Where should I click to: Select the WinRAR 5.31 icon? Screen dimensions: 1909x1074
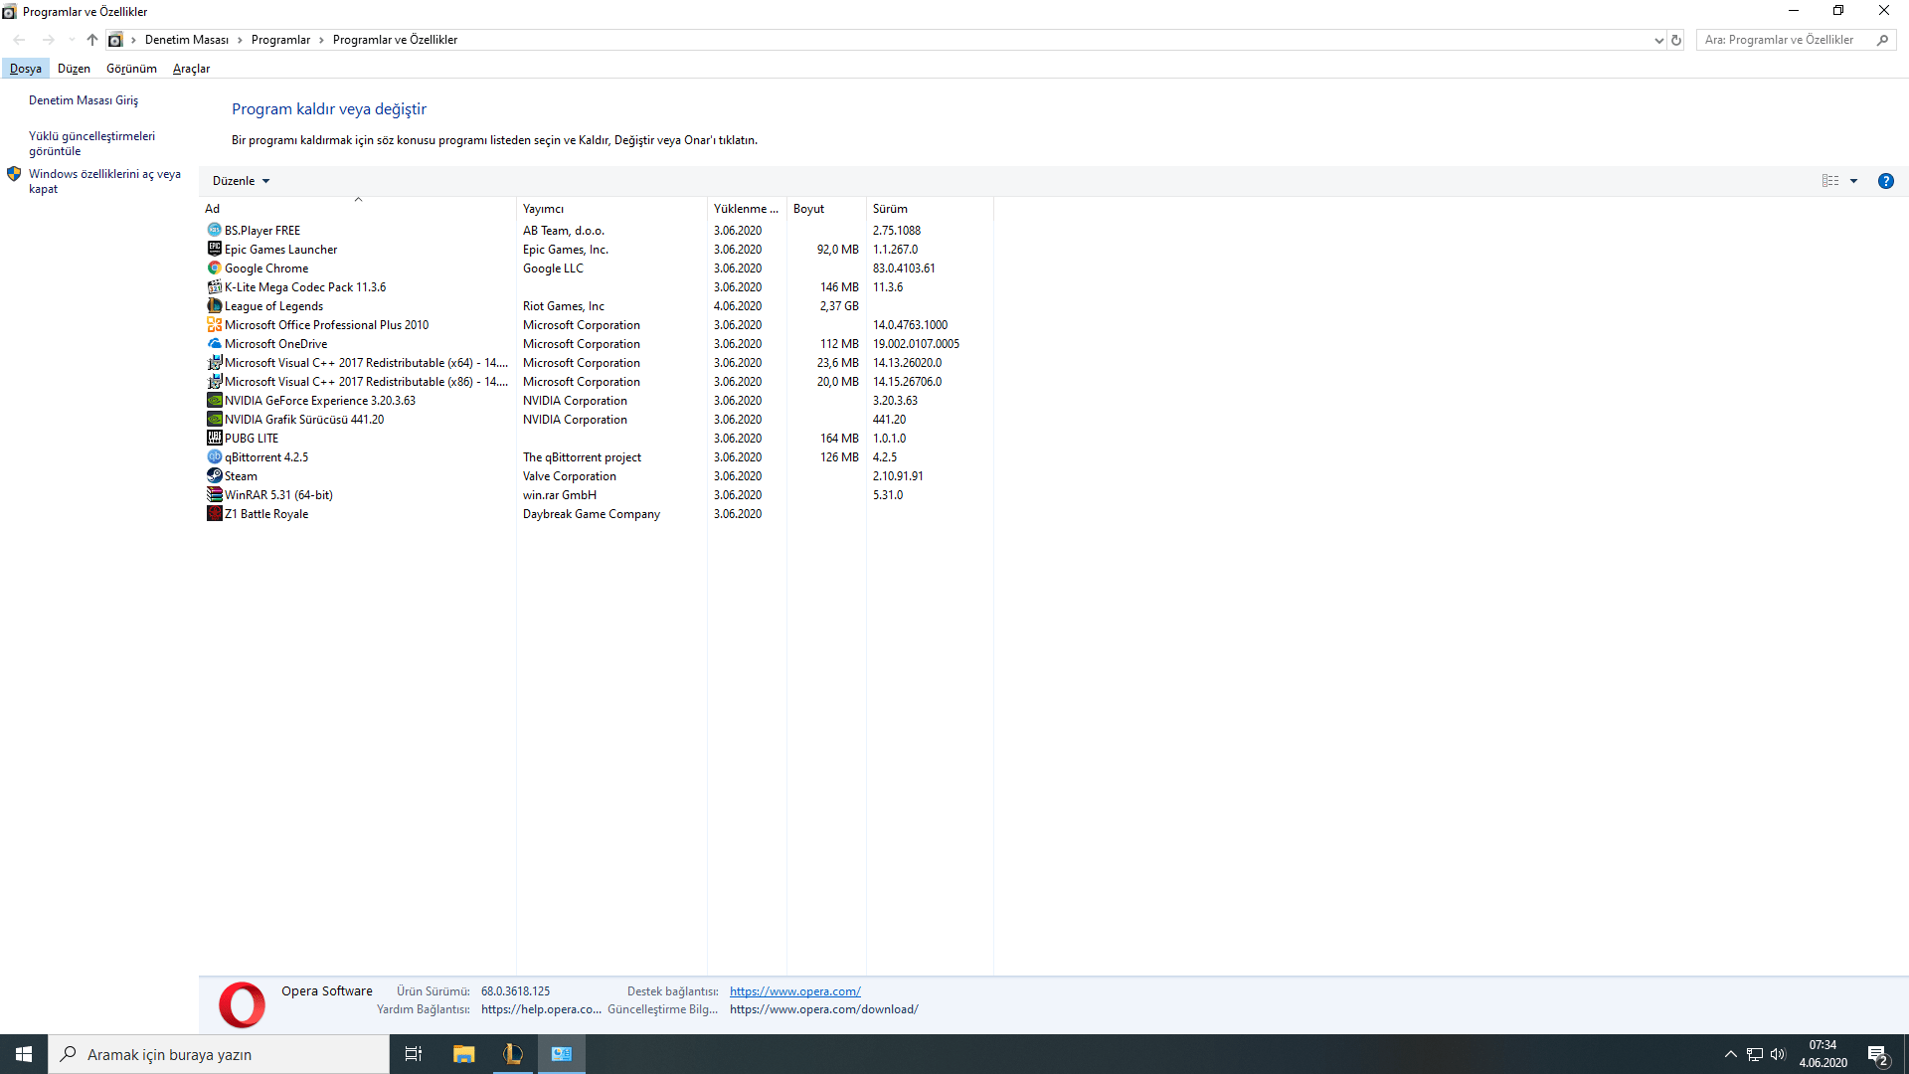(x=214, y=494)
